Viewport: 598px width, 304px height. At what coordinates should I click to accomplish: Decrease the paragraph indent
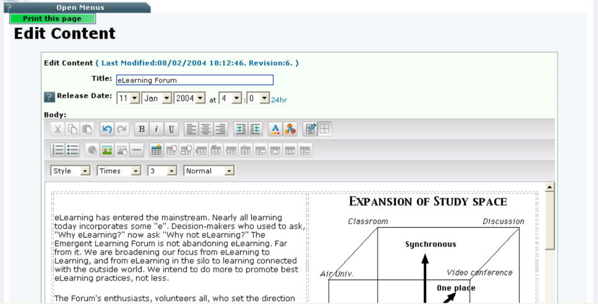(255, 129)
